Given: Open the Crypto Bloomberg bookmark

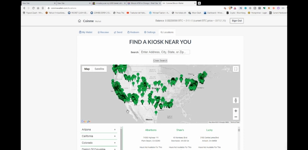Looking at the screenshot, I should pos(236,13).
